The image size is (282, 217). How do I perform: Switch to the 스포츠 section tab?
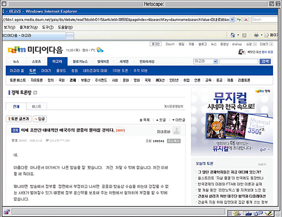pos(36,62)
